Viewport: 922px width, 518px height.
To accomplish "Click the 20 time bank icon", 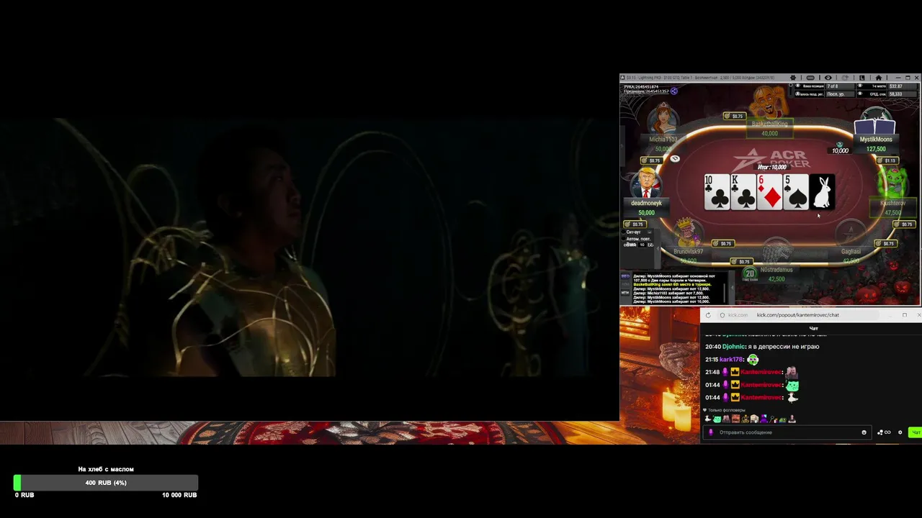I will click(x=750, y=274).
